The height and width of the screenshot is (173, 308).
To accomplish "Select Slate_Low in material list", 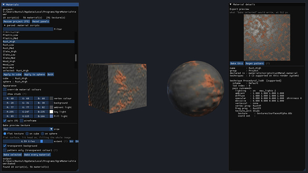I will click(x=38, y=55).
